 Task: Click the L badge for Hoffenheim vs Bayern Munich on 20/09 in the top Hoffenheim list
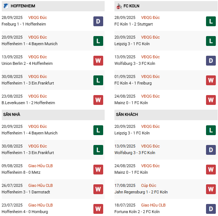pos(98,41)
